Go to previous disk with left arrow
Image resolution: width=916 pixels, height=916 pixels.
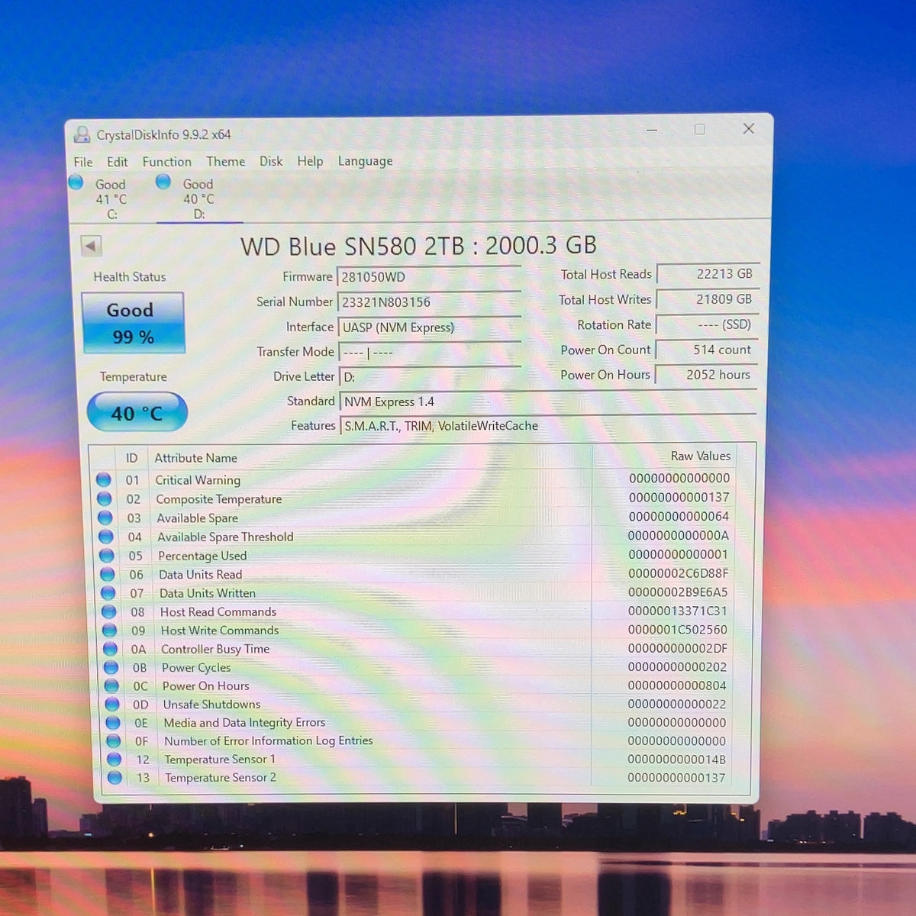coord(91,246)
